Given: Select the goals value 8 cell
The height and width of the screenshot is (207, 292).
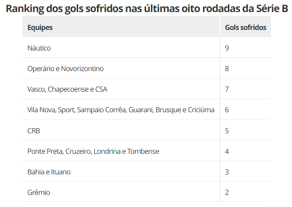Looking at the screenshot, I should click(x=227, y=69).
